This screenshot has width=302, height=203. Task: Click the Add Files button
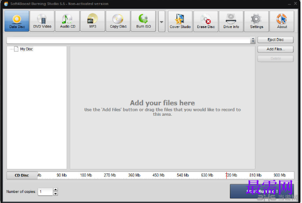275,49
